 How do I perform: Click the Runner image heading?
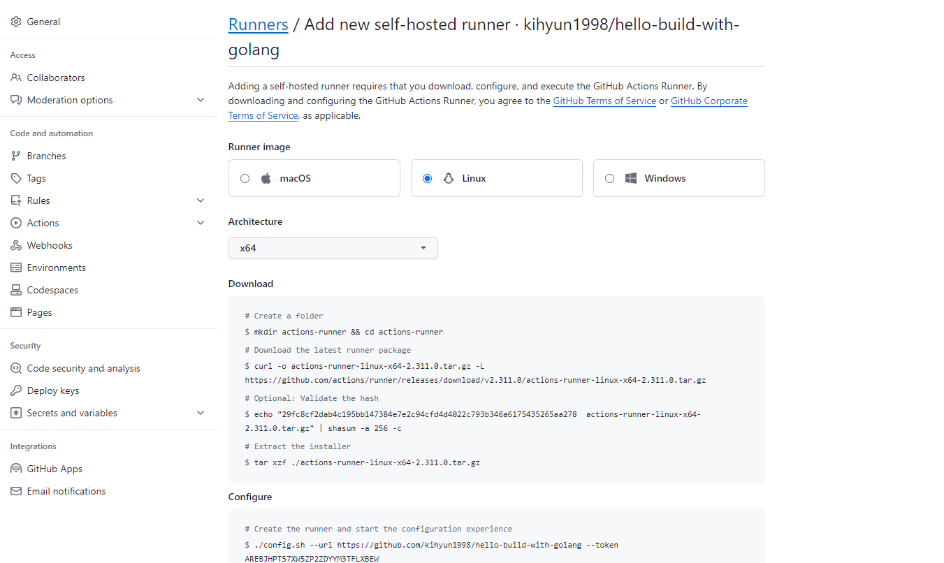coord(259,147)
